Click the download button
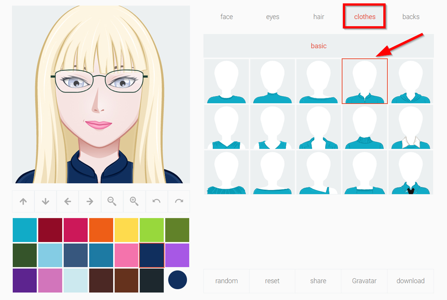447x300 pixels. pos(410,281)
